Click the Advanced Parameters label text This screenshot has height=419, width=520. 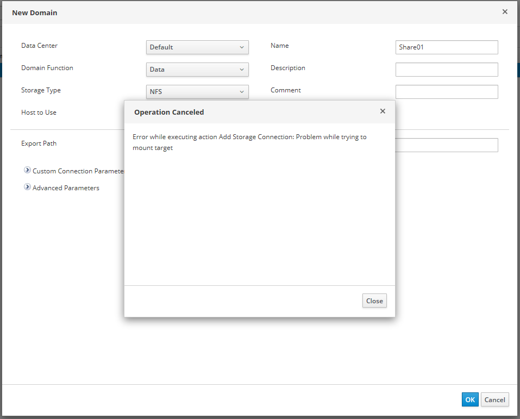66,188
